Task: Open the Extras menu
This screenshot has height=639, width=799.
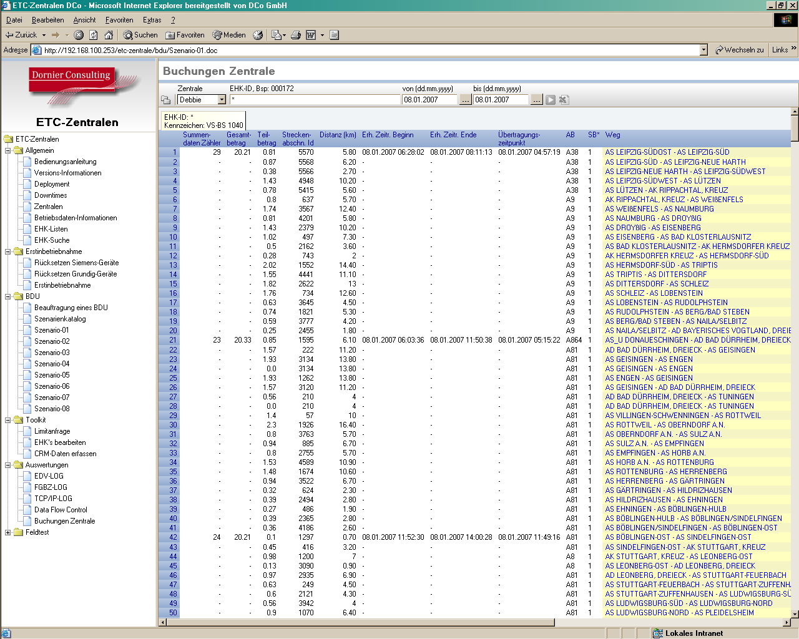Action: (152, 20)
